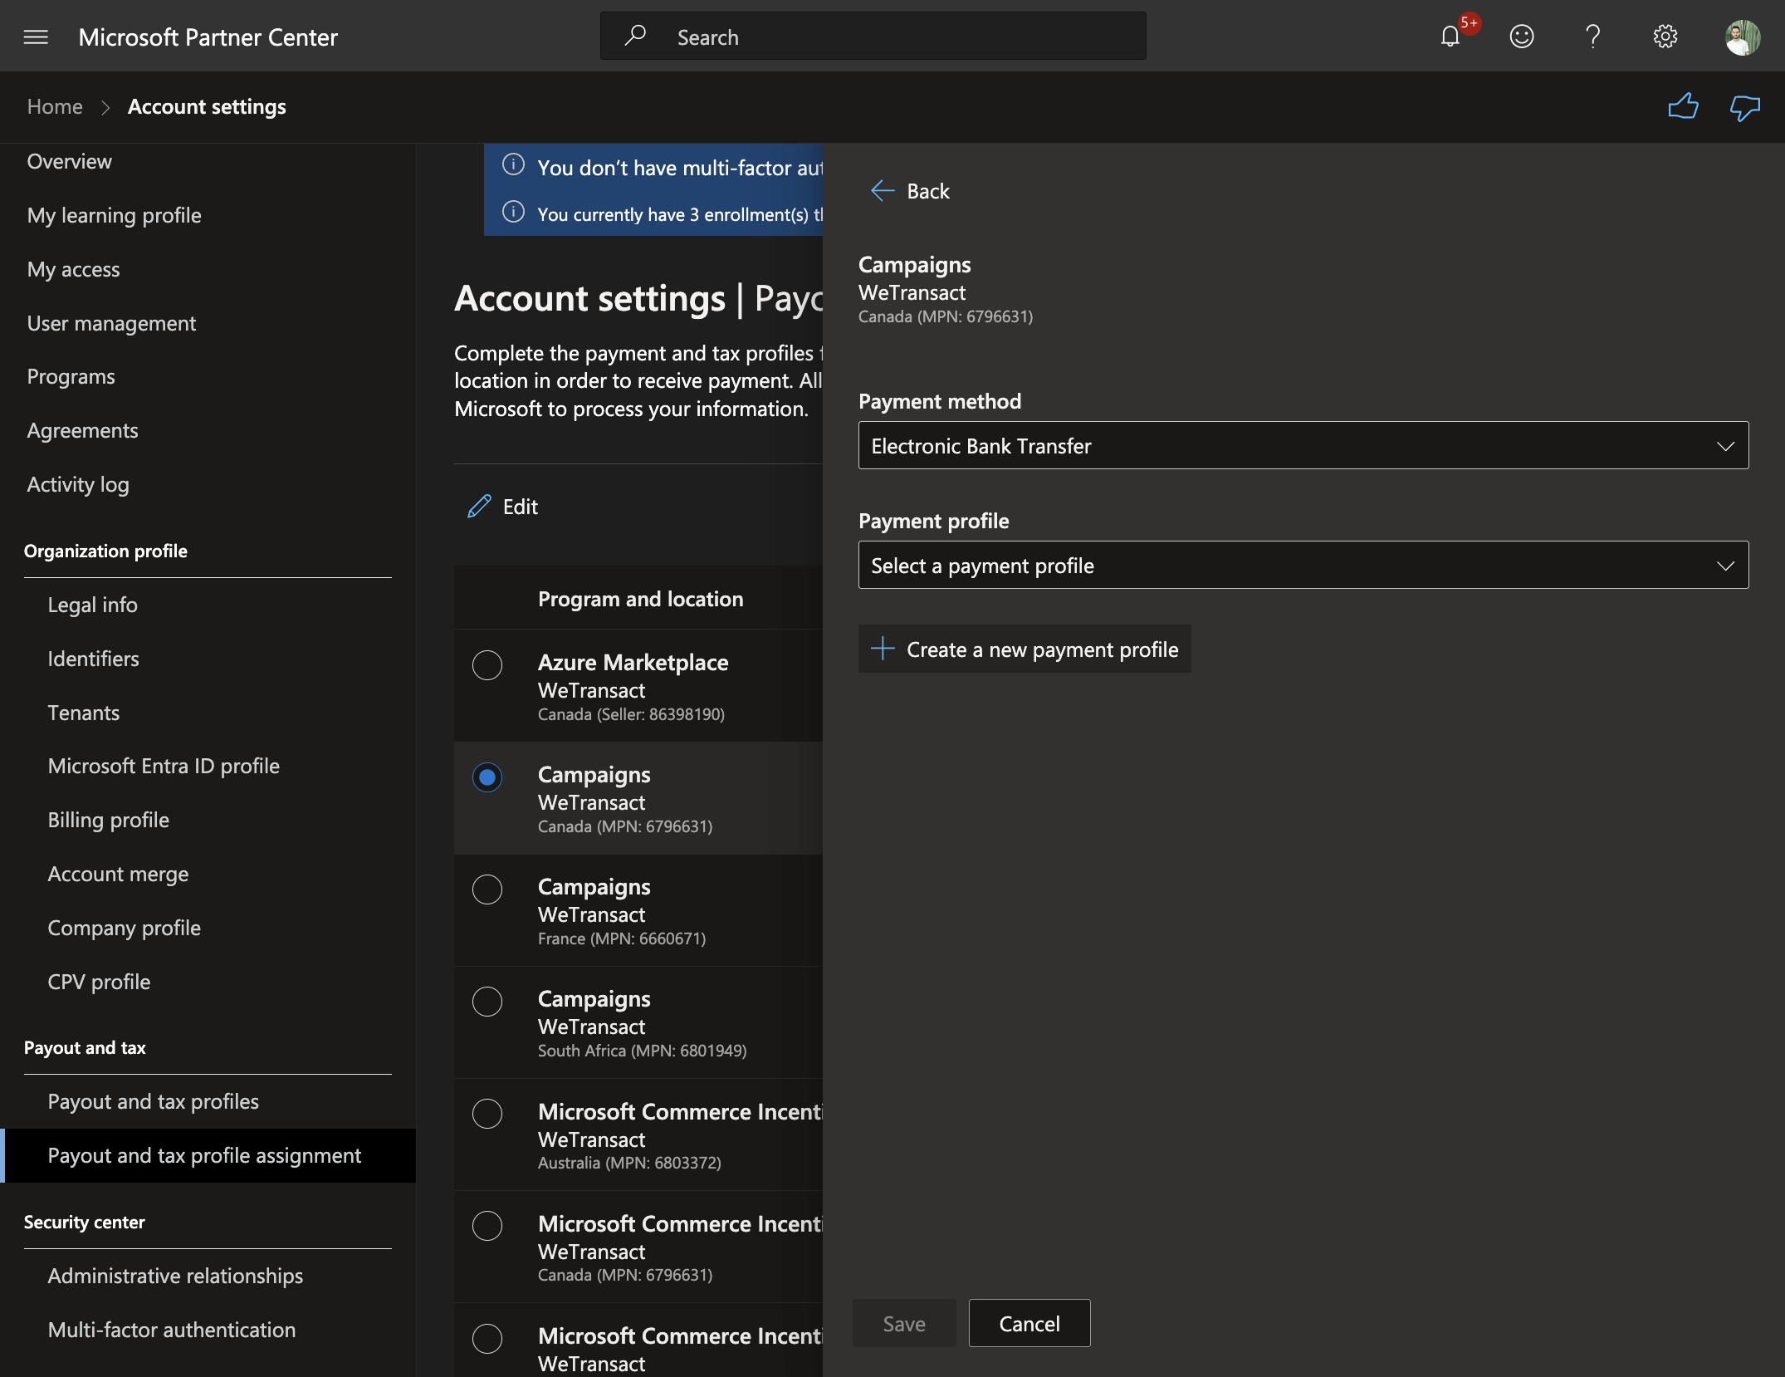Viewport: 1785px width, 1377px height.
Task: Open Administrative relationships in the sidebar
Action: [x=175, y=1276]
